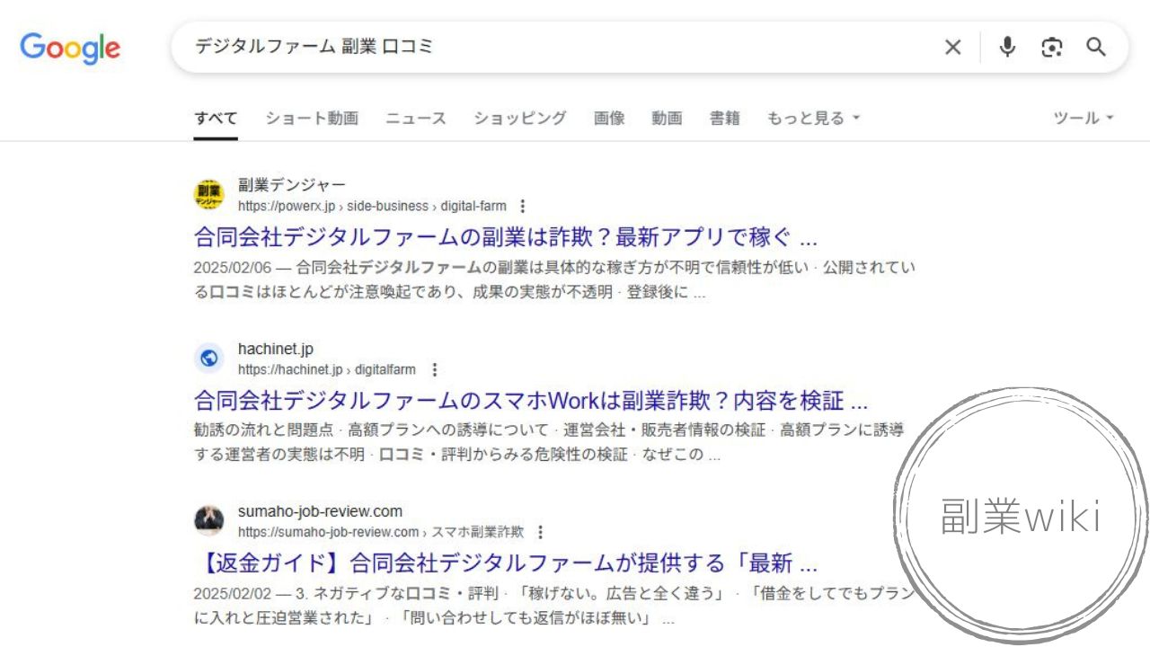1150x647 pixels.
Task: Open the ツール dropdown
Action: click(x=1084, y=118)
